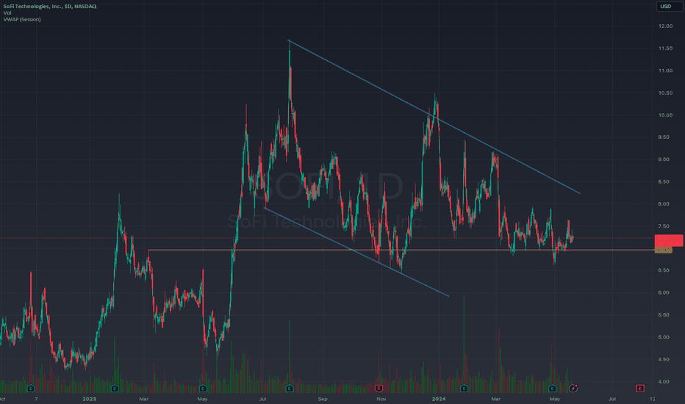Image resolution: width=685 pixels, height=404 pixels.
Task: Click the 9.00 price axis label
Action: (665, 159)
